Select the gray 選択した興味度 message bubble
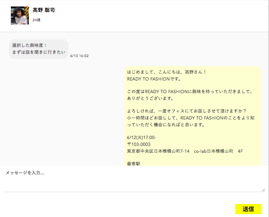 (x=39, y=49)
